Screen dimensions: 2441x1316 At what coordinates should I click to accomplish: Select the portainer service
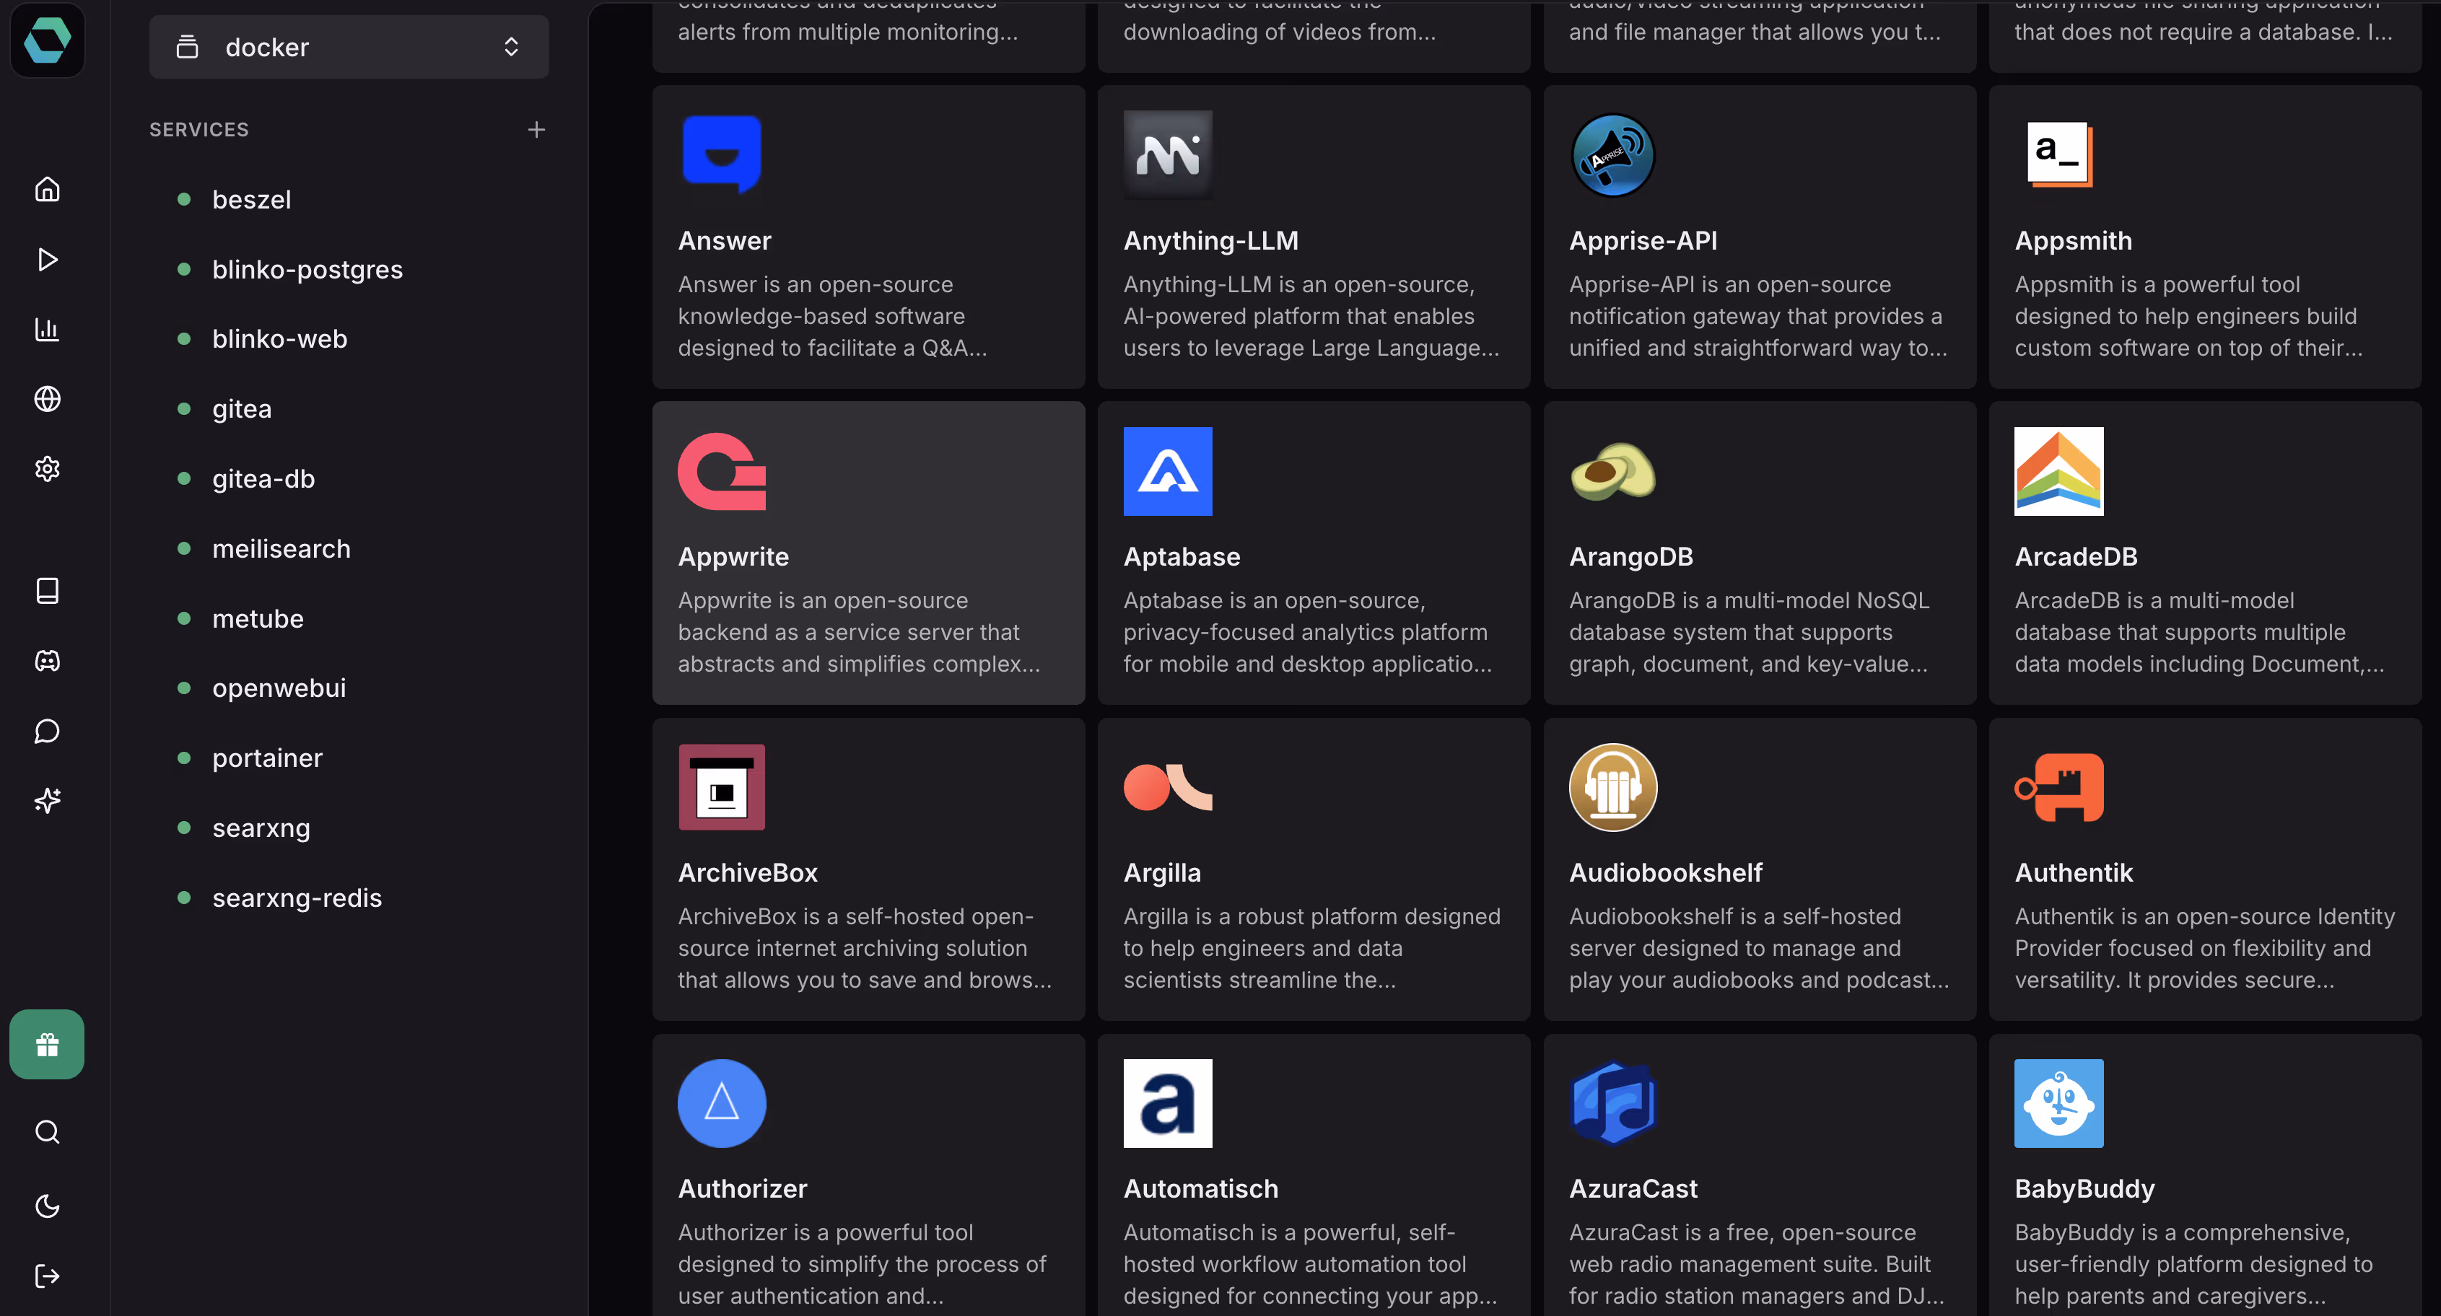coord(267,758)
